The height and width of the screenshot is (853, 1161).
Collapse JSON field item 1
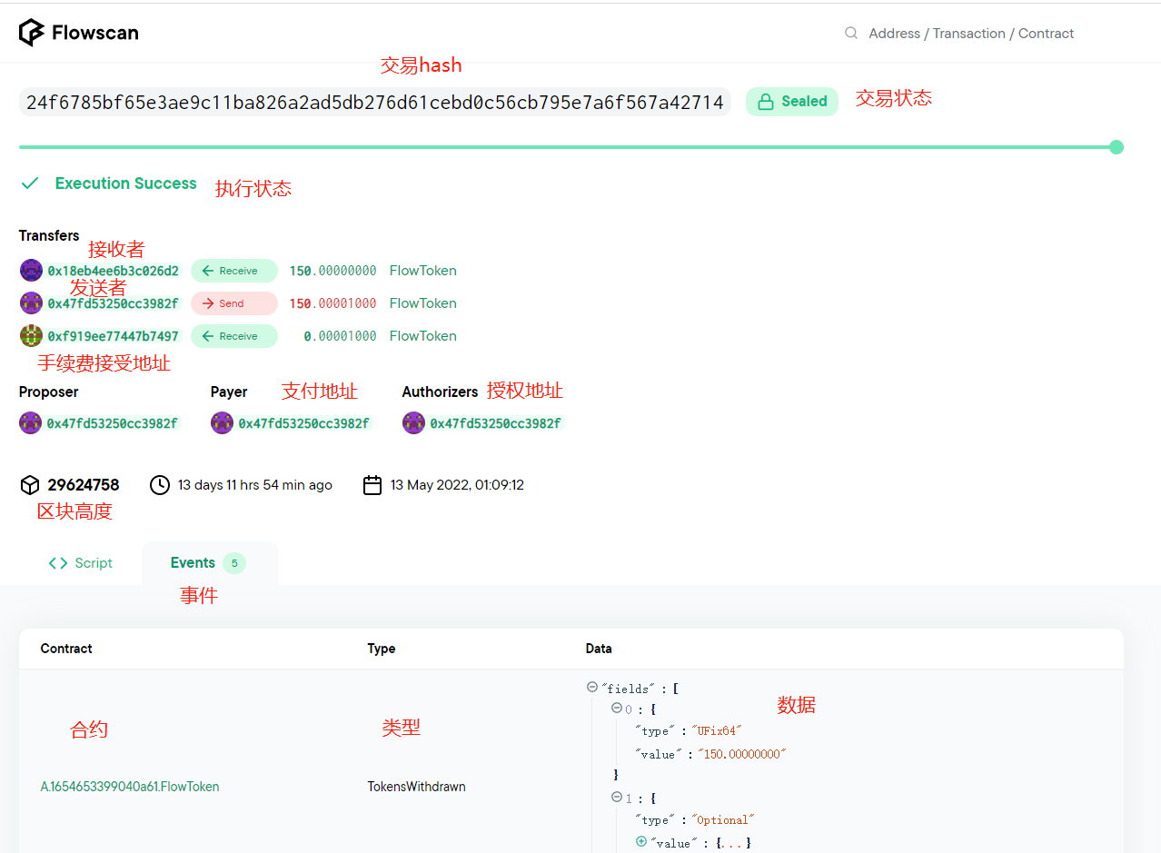(616, 798)
